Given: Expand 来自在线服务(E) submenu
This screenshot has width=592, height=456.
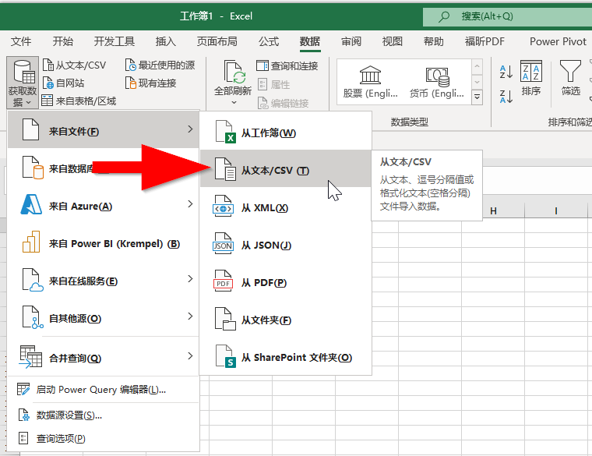Looking at the screenshot, I should click(x=103, y=281).
